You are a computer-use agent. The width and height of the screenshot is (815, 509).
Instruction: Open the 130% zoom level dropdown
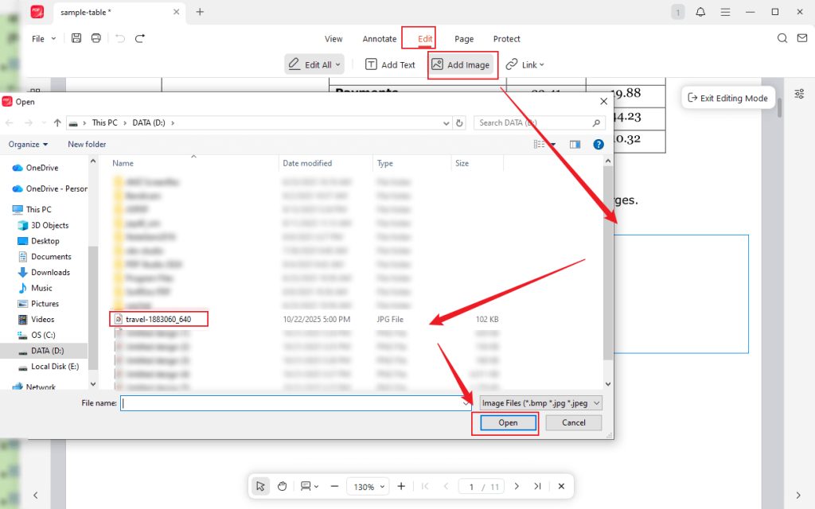coord(368,486)
